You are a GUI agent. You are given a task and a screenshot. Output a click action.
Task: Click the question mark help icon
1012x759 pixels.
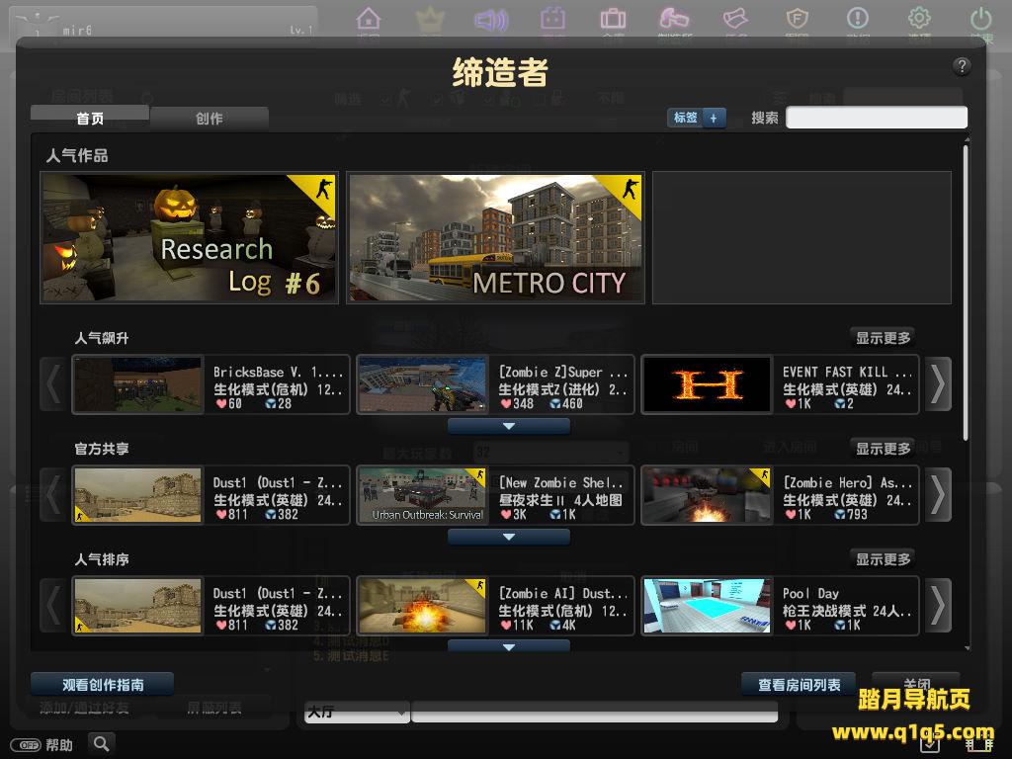pyautogui.click(x=962, y=66)
